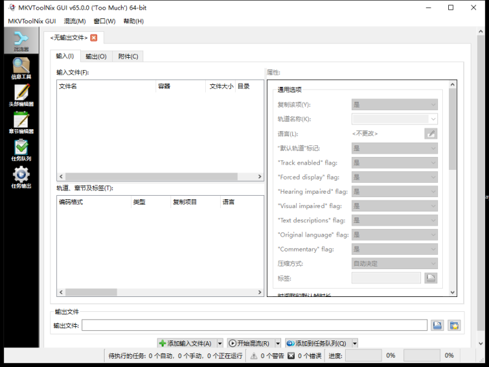Click 添加到任务队列(Q) button
This screenshot has width=489, height=367.
pyautogui.click(x=319, y=343)
